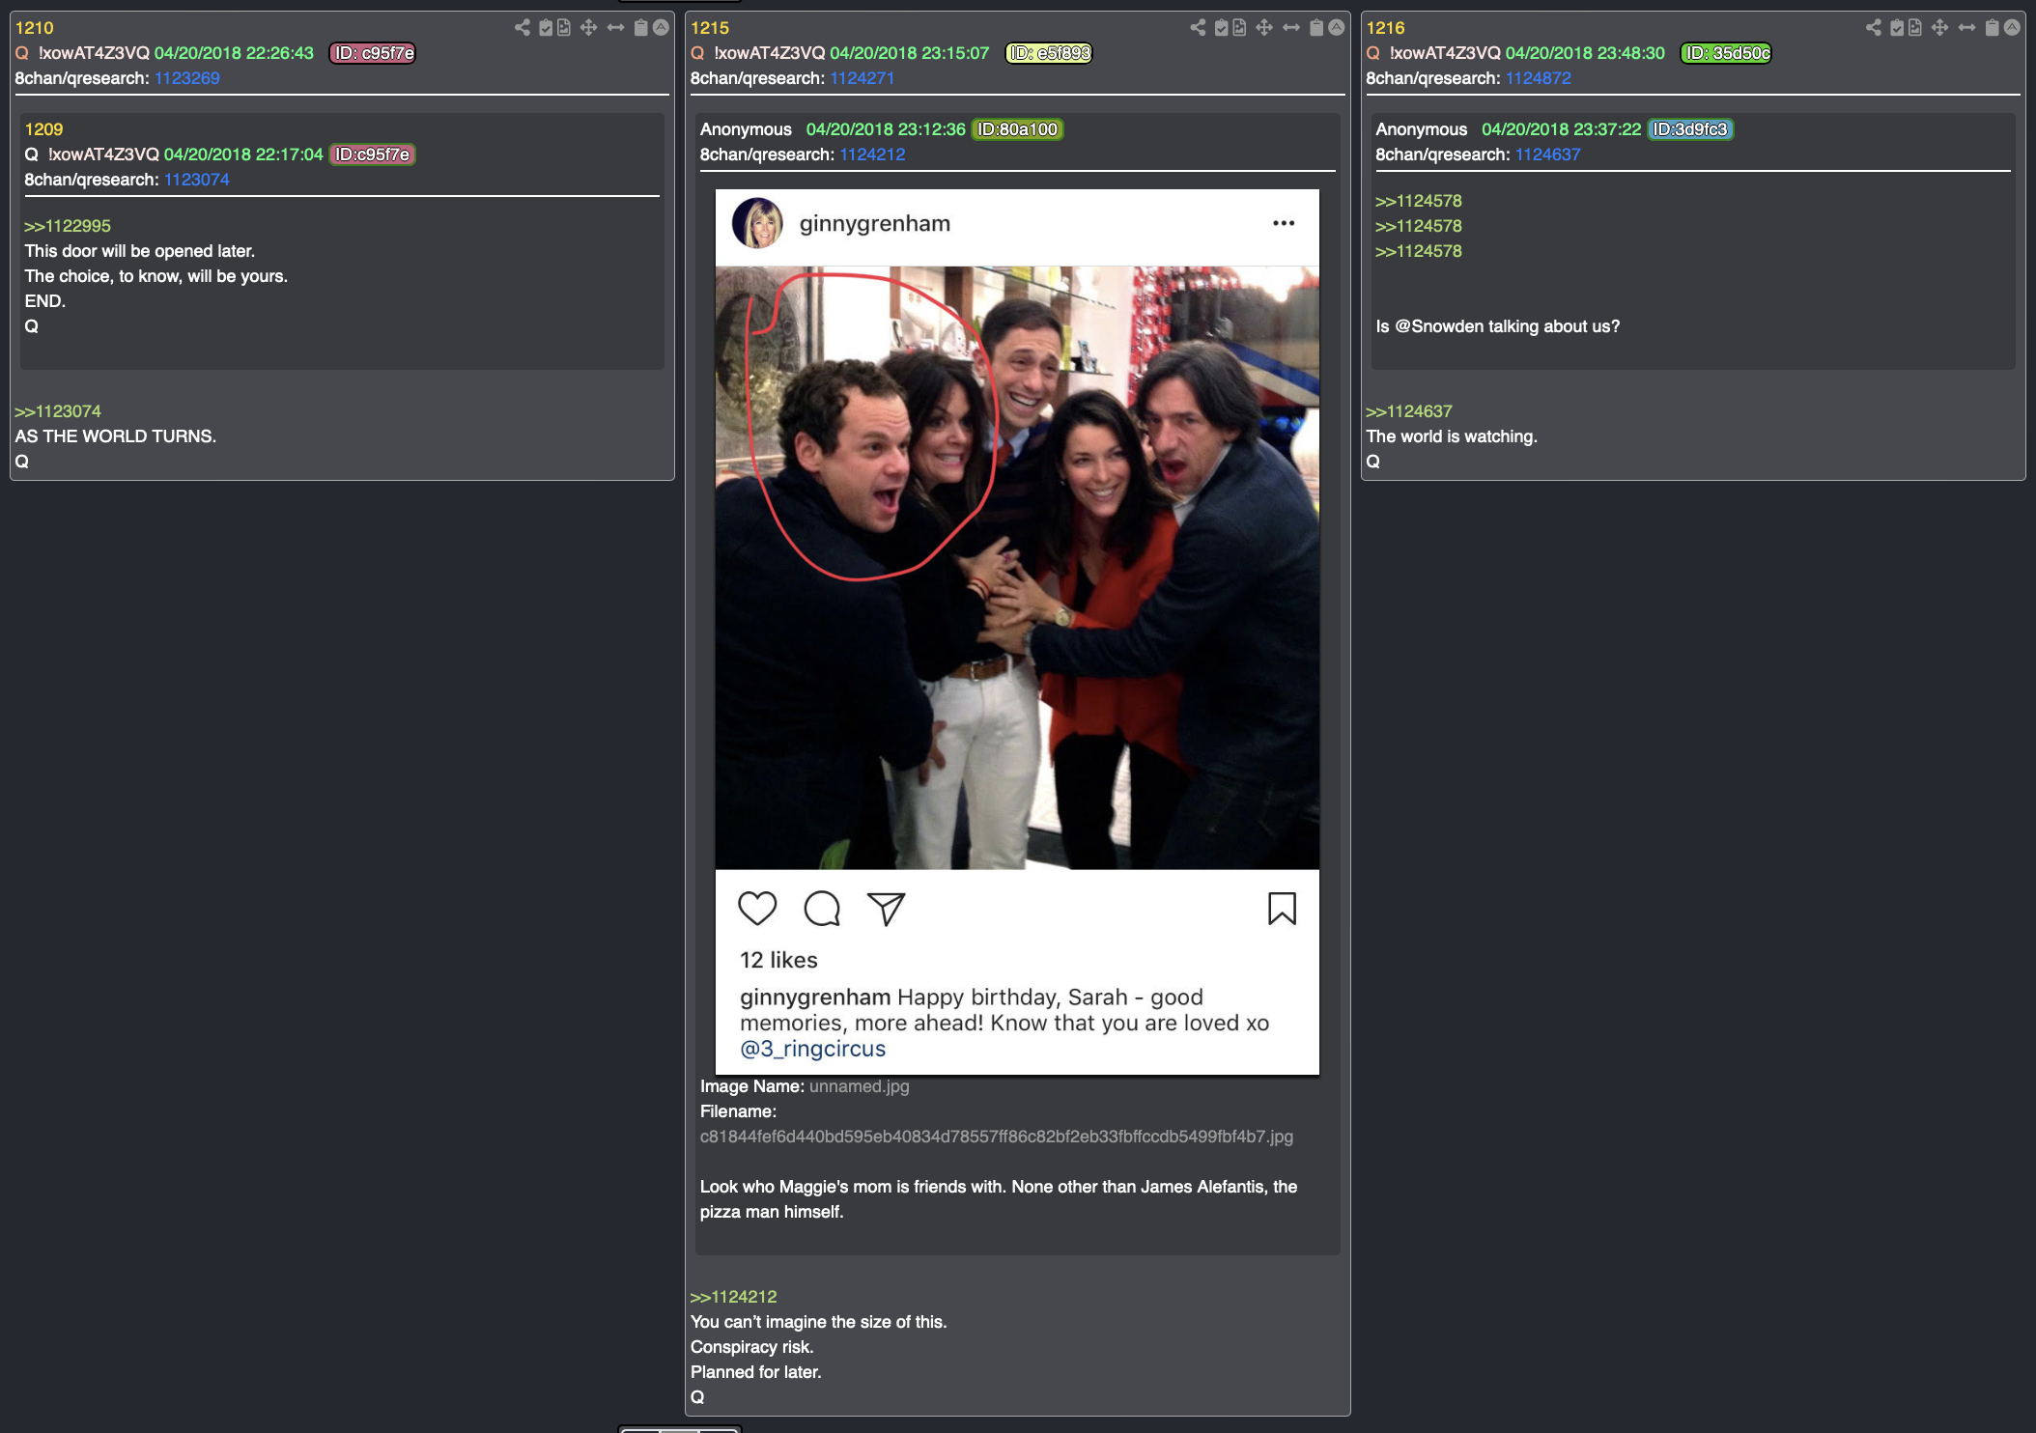Click the timestamp 04/20/2018 22:26:43

(234, 53)
